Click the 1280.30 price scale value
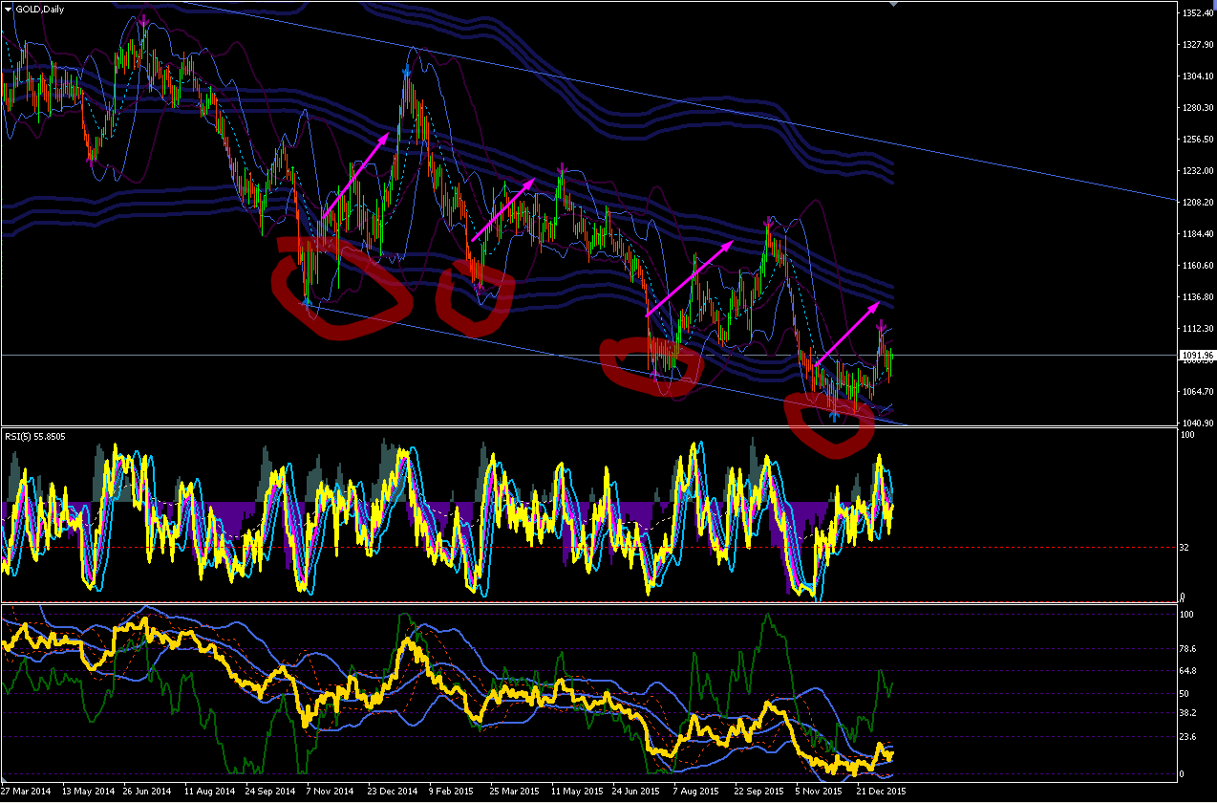This screenshot has height=803, width=1217. pyautogui.click(x=1197, y=108)
